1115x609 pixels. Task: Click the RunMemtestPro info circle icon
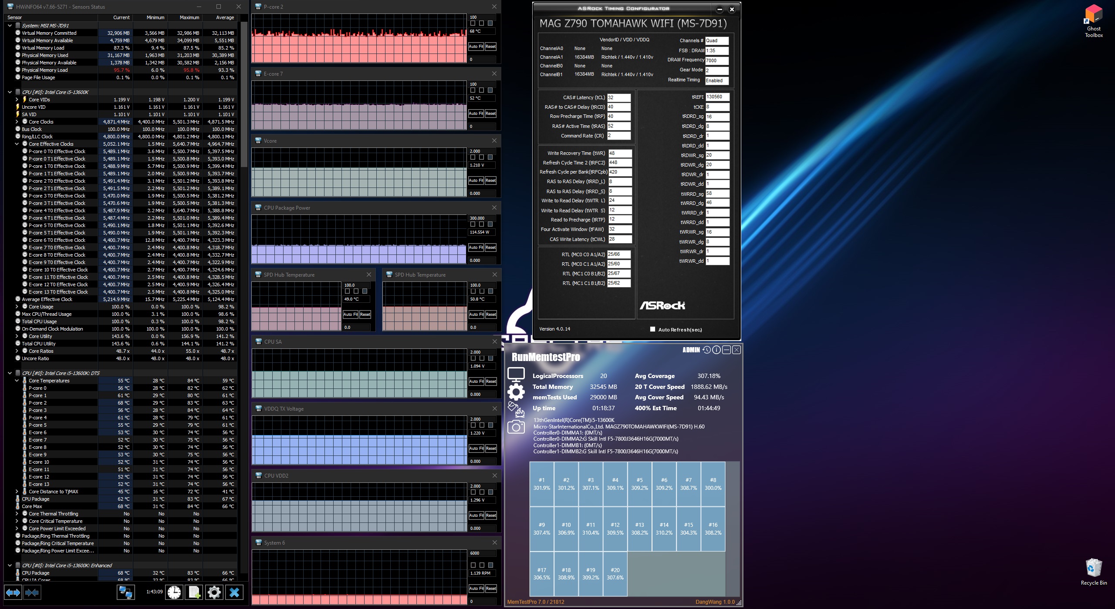tap(716, 350)
